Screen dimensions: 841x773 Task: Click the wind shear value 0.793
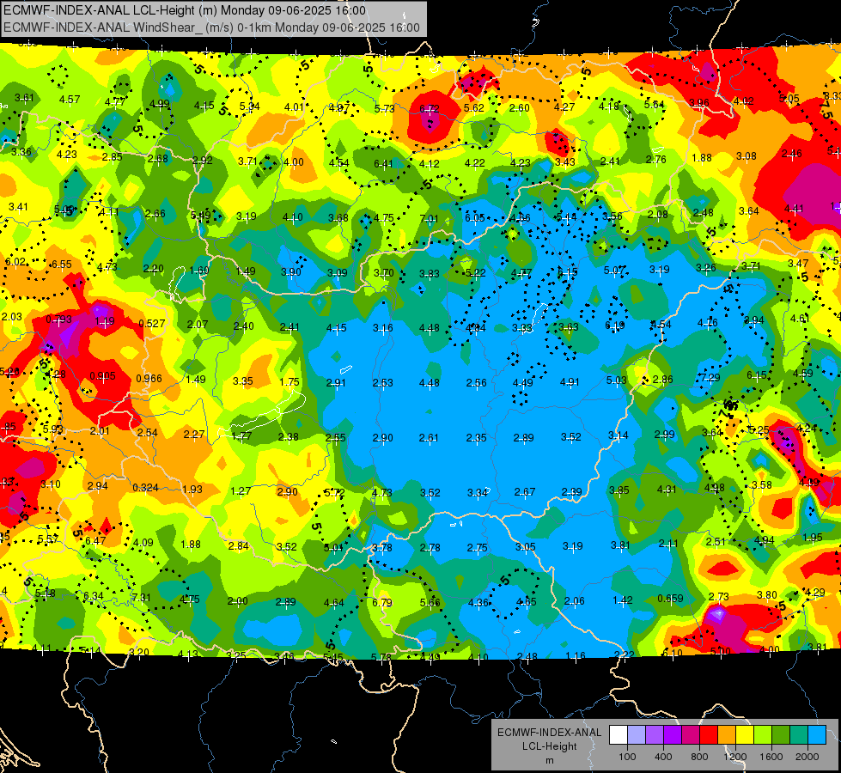(59, 320)
